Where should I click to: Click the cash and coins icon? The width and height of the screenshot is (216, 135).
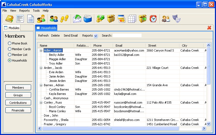(x=100, y=19)
